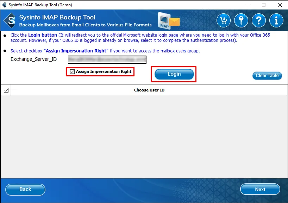Open the activation key icon
Viewport: 288px width, 203px height.
pos(241,20)
